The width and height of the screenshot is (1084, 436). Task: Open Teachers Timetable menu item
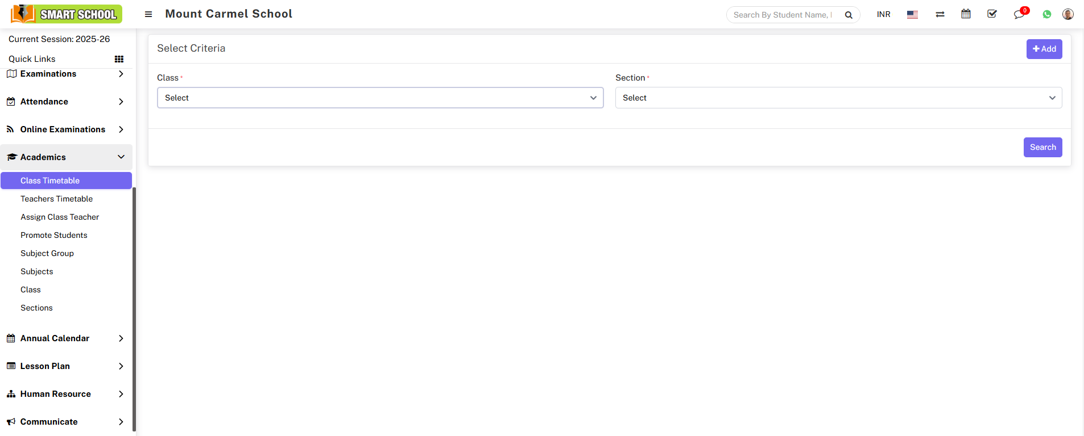[56, 199]
